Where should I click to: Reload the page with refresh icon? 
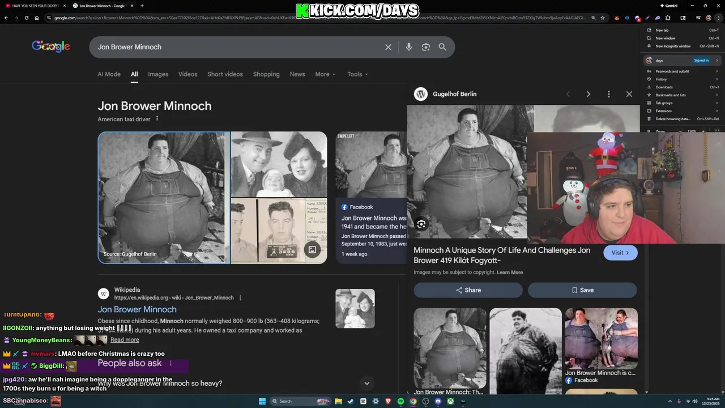coord(26,18)
